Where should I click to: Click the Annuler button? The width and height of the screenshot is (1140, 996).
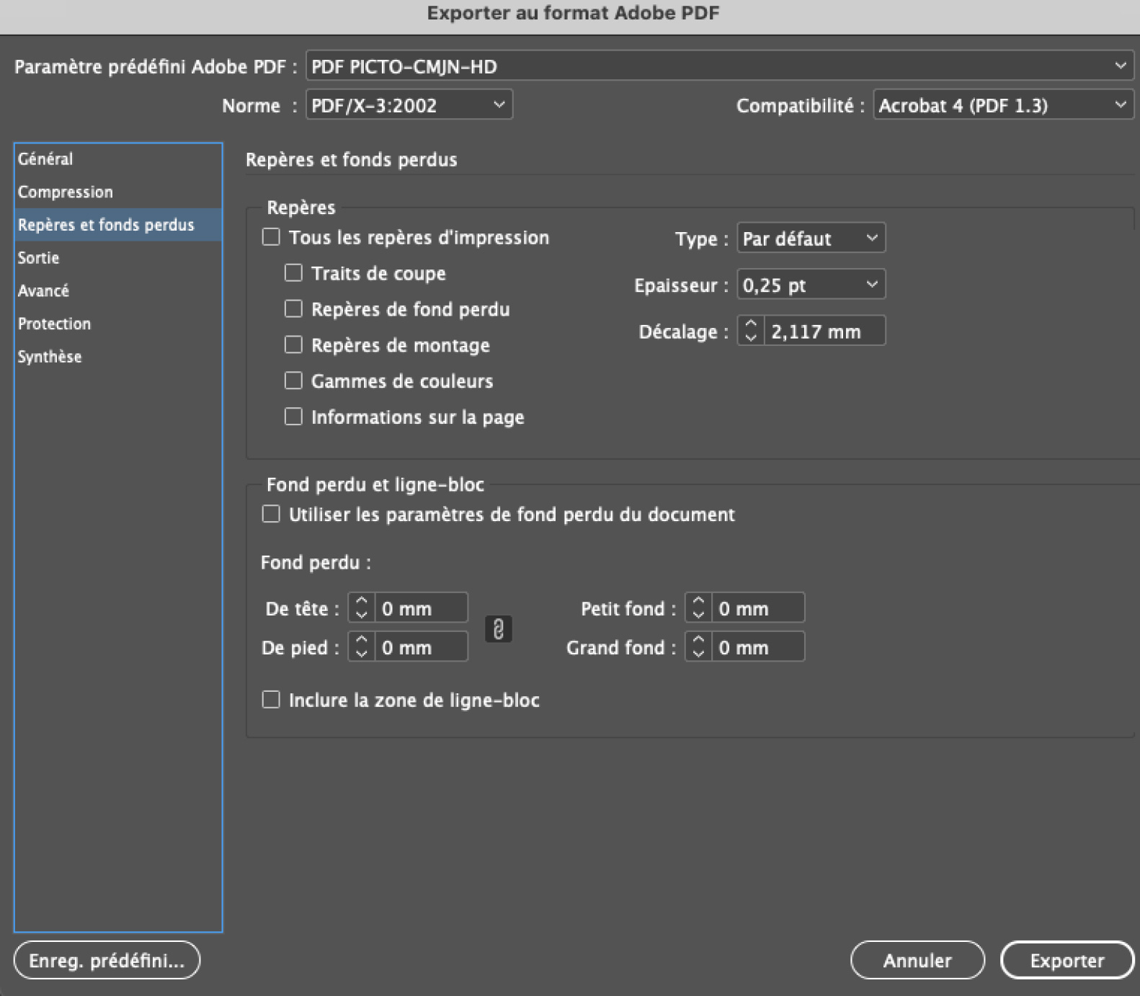click(x=917, y=960)
